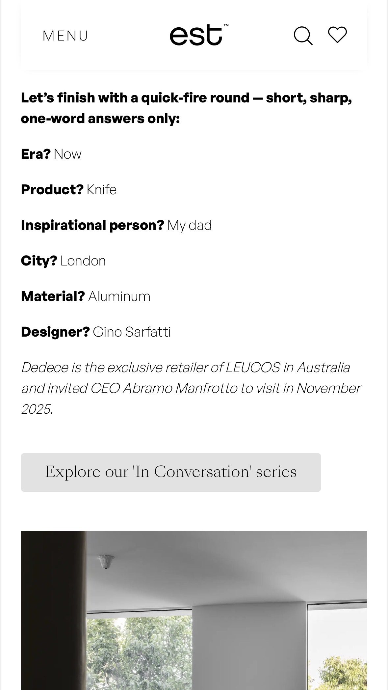Image resolution: width=388 pixels, height=690 pixels.
Task: Click the heart favorites icon
Action: 337,35
